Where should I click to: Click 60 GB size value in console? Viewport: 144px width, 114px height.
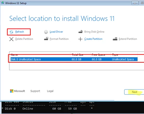pos(57,109)
